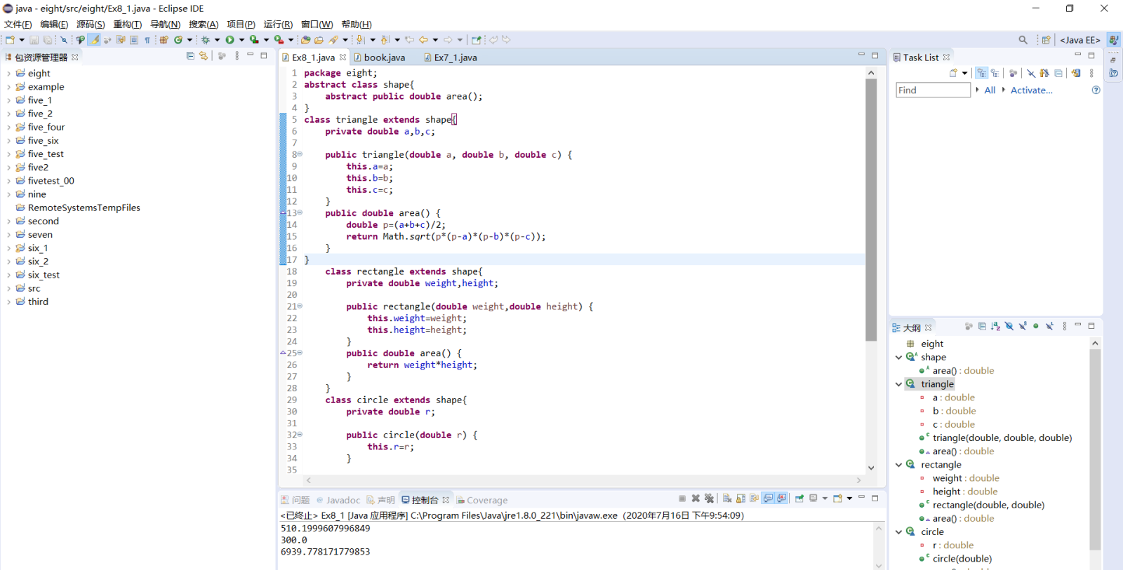The height and width of the screenshot is (570, 1123).
Task: Click the Debug bug icon in toolbar
Action: tap(206, 40)
